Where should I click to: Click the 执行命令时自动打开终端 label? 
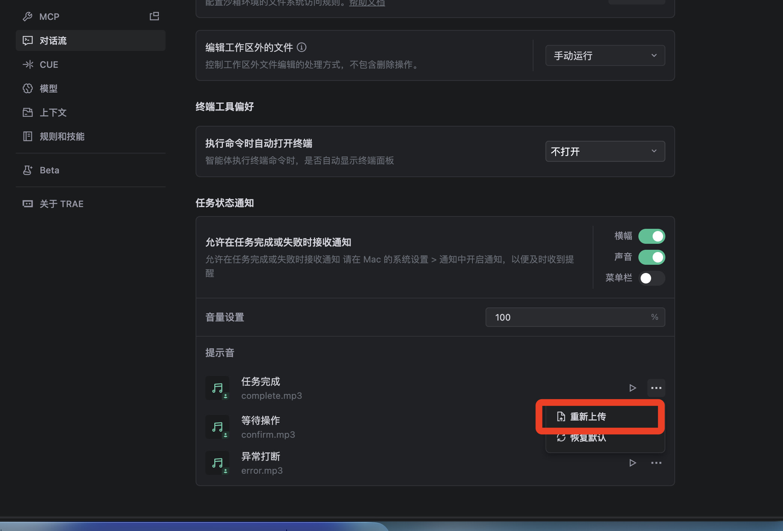pyautogui.click(x=259, y=143)
